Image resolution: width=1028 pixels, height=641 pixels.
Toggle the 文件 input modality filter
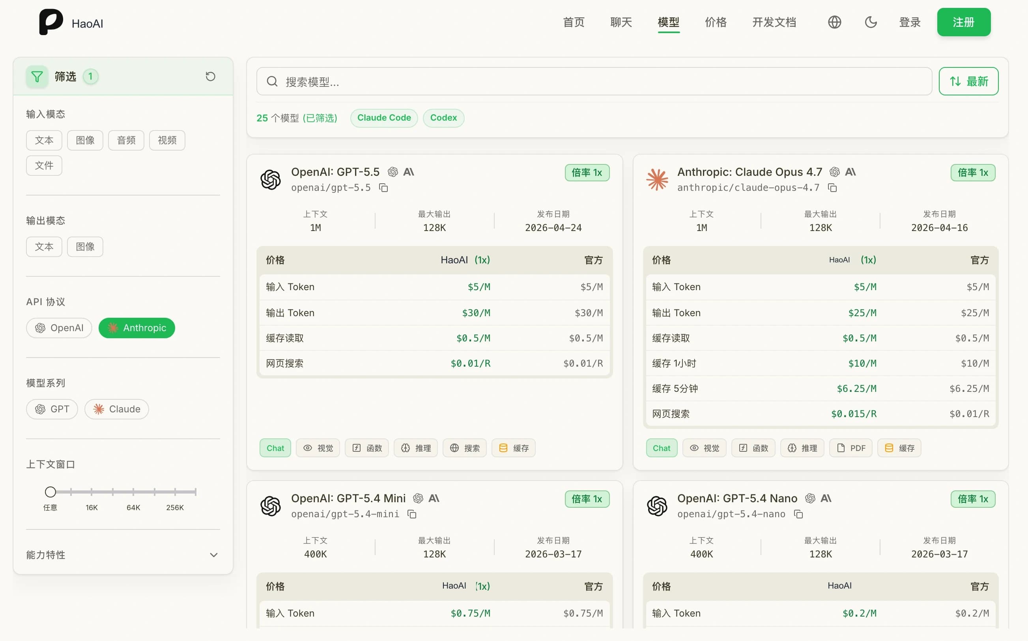[44, 166]
